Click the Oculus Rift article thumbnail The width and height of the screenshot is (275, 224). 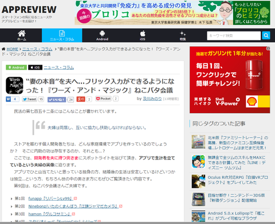pos(198,181)
